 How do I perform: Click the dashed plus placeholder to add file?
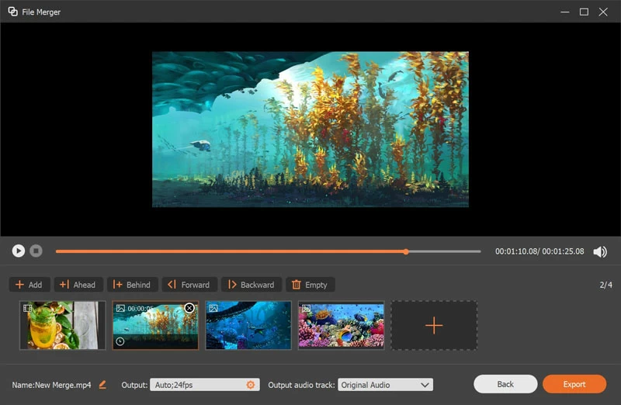tap(434, 325)
